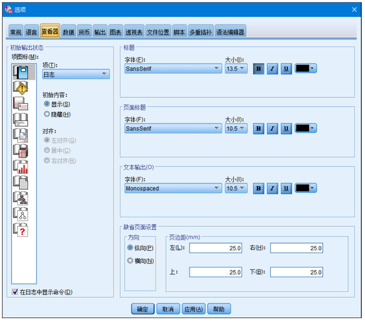Open the Monospaced font dropdown
The image size is (365, 322).
[173, 188]
